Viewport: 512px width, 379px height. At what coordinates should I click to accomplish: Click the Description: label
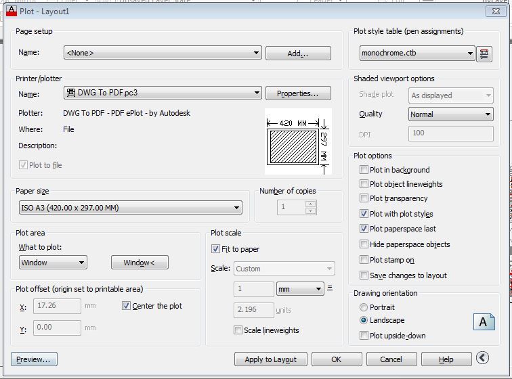tap(37, 146)
